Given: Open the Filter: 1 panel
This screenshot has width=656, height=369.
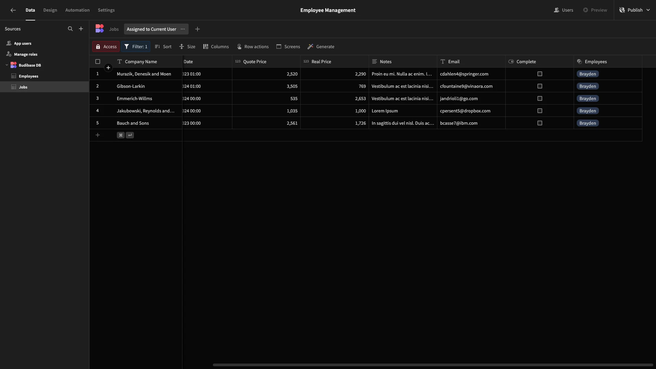Looking at the screenshot, I should (x=136, y=46).
